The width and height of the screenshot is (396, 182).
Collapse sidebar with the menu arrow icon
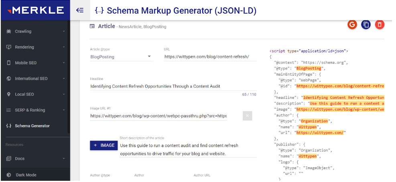(x=80, y=10)
